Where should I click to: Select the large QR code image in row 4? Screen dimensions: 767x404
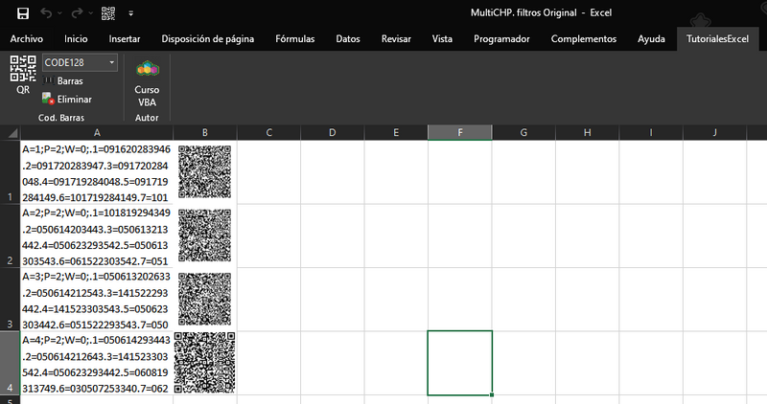point(204,363)
